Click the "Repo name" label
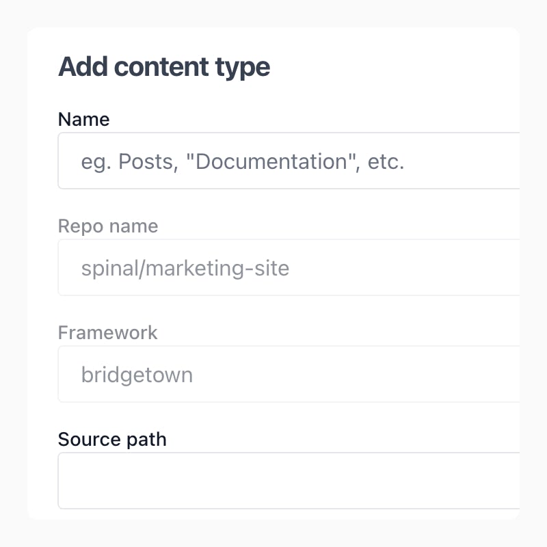The image size is (547, 547). [x=108, y=226]
